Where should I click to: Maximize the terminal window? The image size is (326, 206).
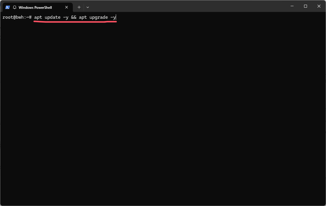point(306,6)
